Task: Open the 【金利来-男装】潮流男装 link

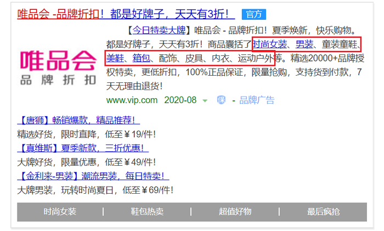Action: click(93, 176)
